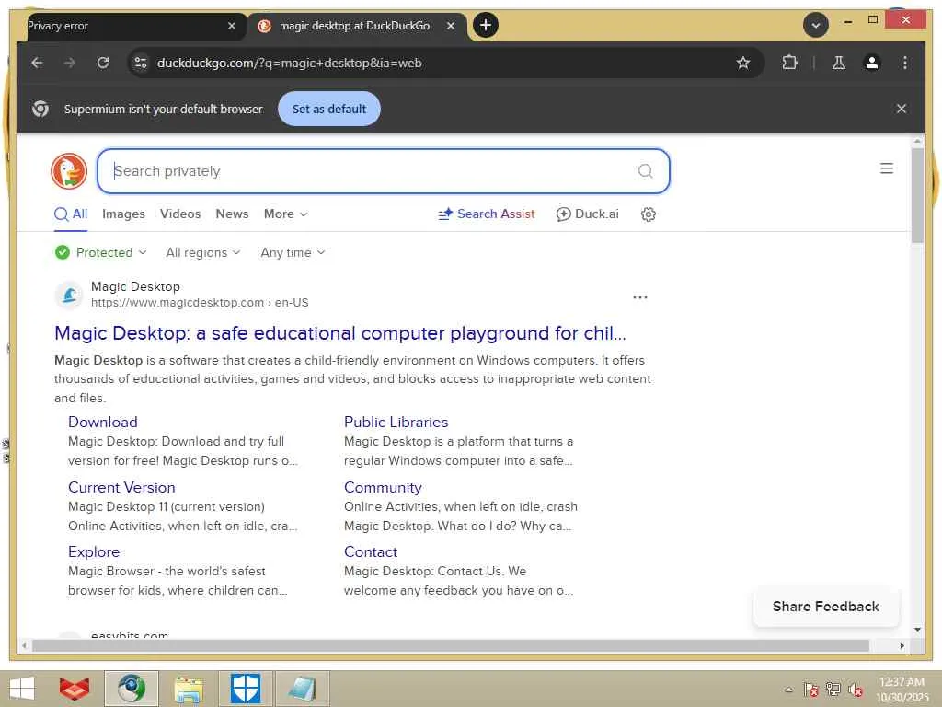Screen dimensions: 942x707
Task: Click the Share Feedback button
Action: 825,607
